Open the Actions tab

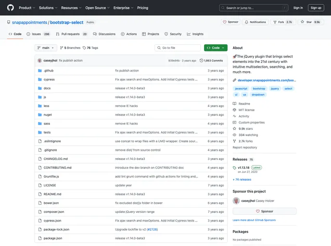pos(129,34)
